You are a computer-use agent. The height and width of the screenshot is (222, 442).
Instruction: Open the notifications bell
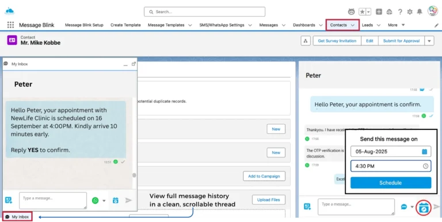420,12
